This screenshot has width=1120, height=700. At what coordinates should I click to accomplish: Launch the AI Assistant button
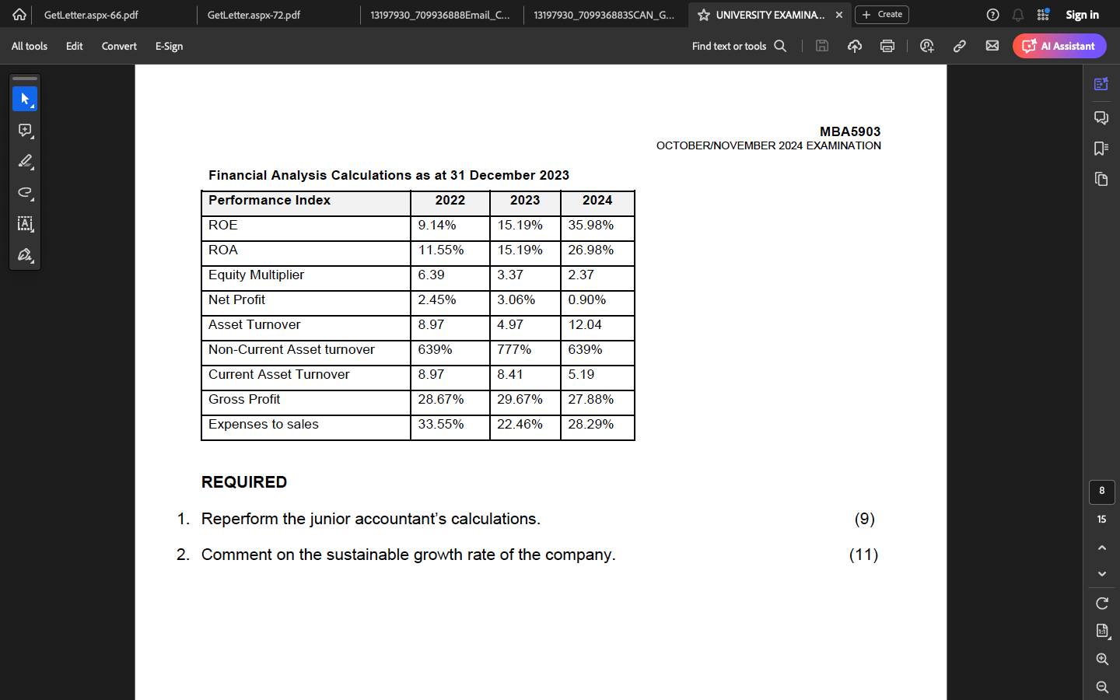click(x=1059, y=46)
